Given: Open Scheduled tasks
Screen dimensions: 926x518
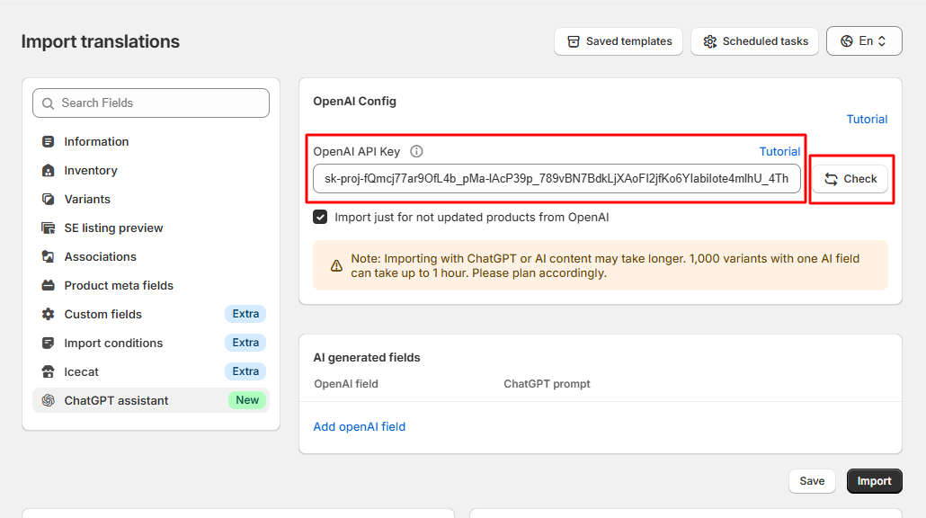Looking at the screenshot, I should click(x=755, y=41).
